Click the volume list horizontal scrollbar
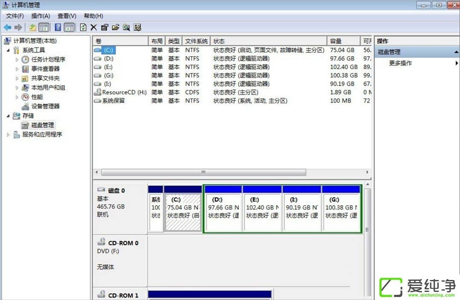The height and width of the screenshot is (300, 460). coord(203,172)
